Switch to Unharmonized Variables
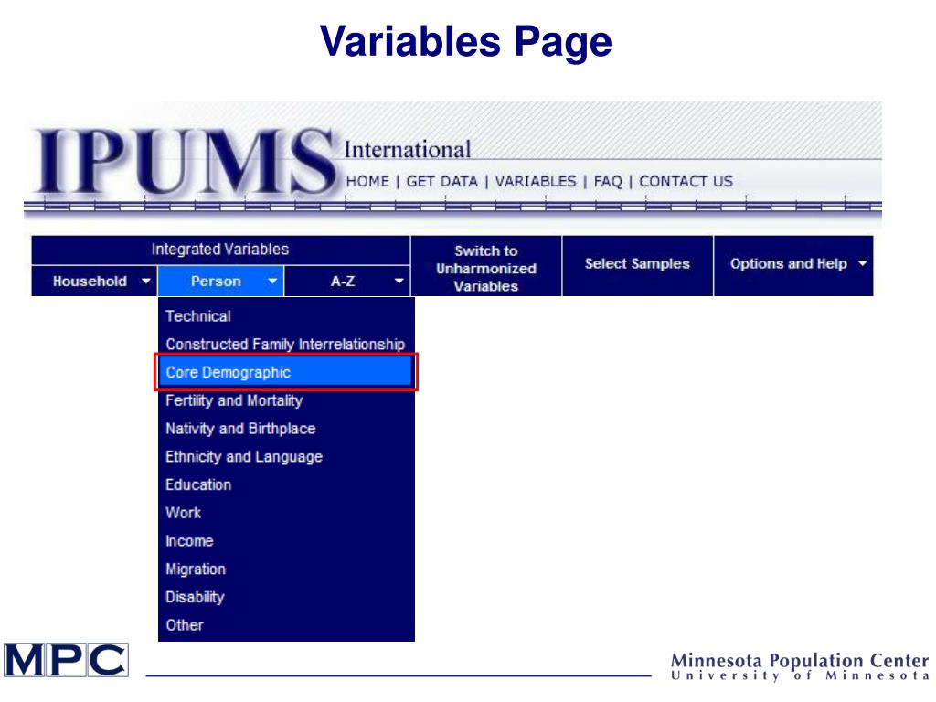Image resolution: width=936 pixels, height=702 pixels. tap(486, 266)
